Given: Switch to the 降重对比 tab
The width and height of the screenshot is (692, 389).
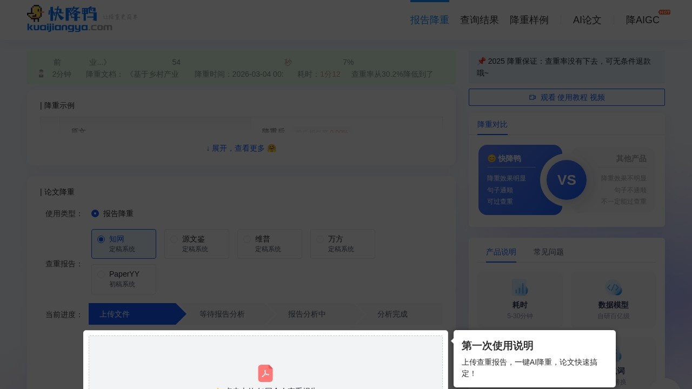Looking at the screenshot, I should [x=492, y=125].
